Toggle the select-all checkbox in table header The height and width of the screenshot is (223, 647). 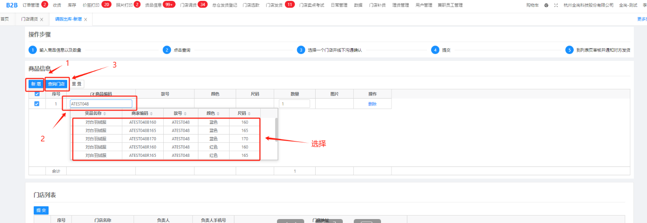coord(37,94)
